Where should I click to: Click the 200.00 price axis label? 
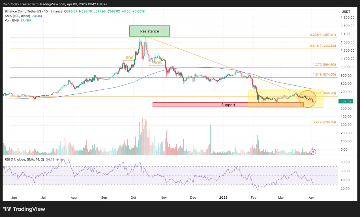(x=347, y=133)
